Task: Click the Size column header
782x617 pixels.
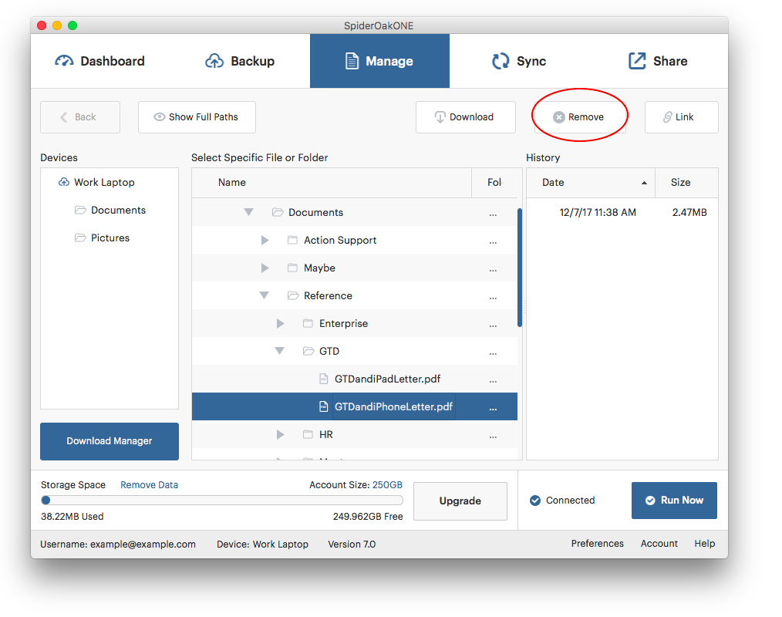Action: coord(686,183)
